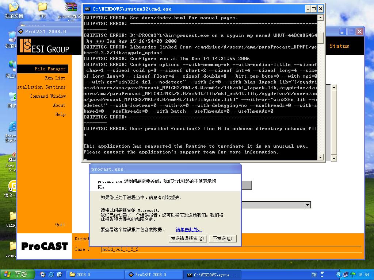The width and height of the screenshot is (374, 280).
Task: Click the Status label in ProCAST header
Action: tap(339, 46)
